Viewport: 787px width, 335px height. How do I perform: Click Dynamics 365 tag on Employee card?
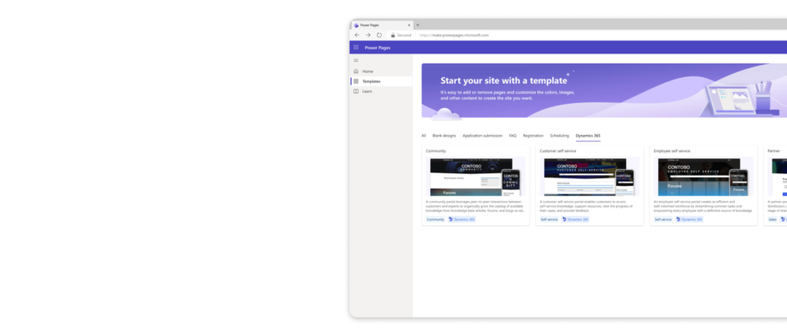coord(689,219)
